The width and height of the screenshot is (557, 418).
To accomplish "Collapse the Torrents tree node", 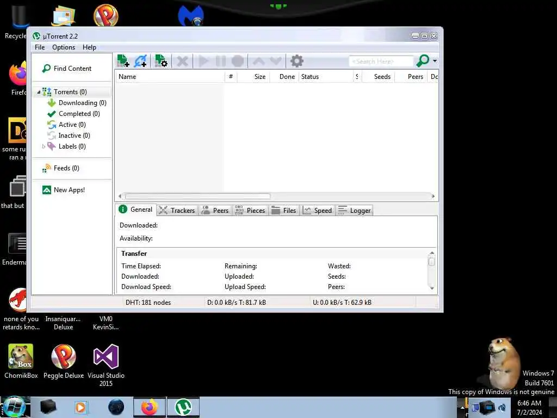I will pyautogui.click(x=39, y=92).
